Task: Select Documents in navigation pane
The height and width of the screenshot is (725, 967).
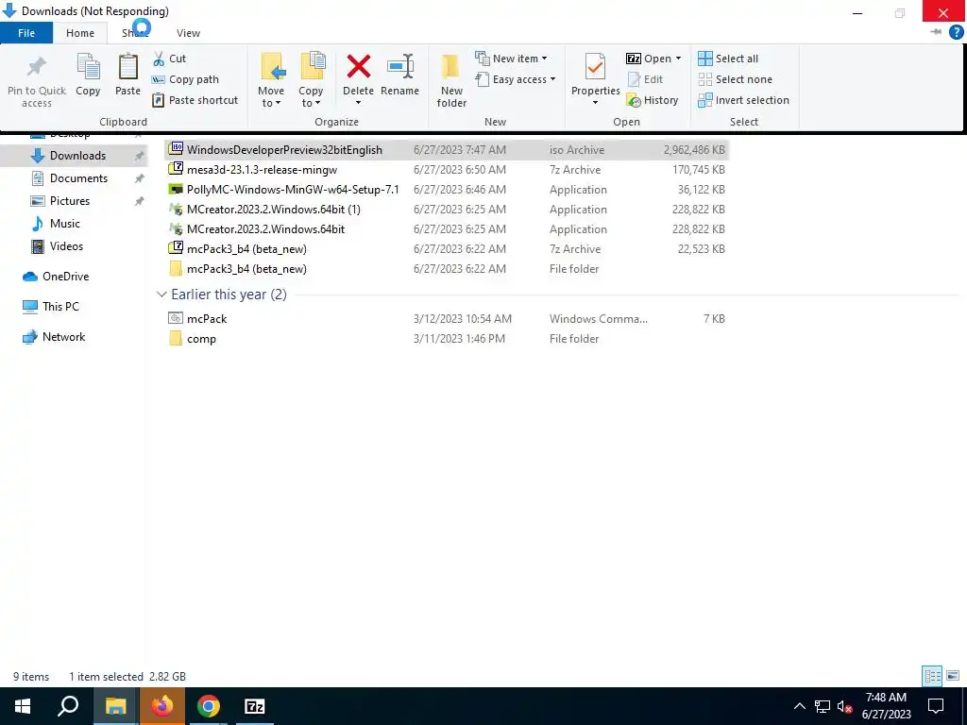Action: point(78,178)
